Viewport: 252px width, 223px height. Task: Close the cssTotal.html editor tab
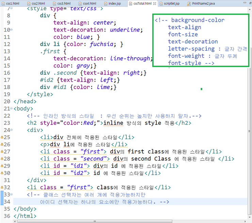156,3
